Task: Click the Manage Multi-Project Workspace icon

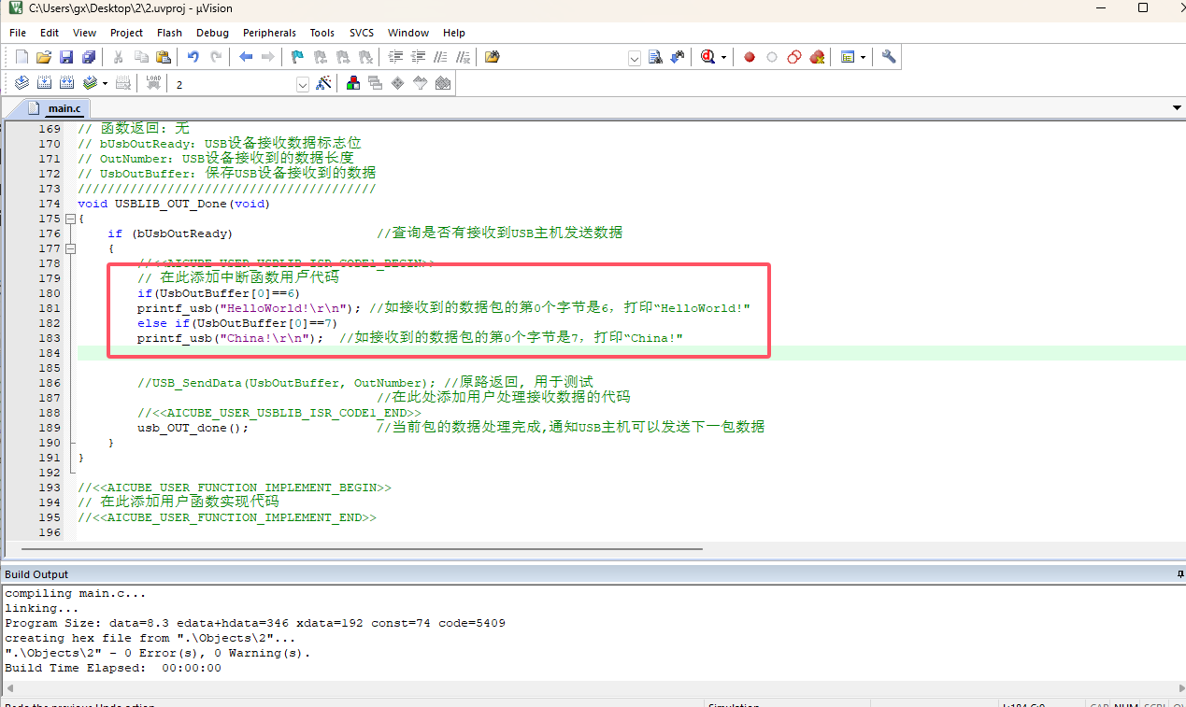Action: click(376, 83)
